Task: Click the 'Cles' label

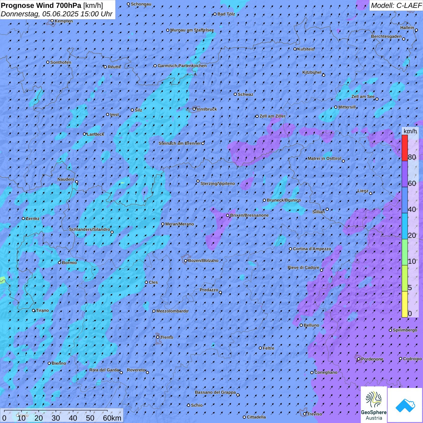Action: tap(153, 282)
